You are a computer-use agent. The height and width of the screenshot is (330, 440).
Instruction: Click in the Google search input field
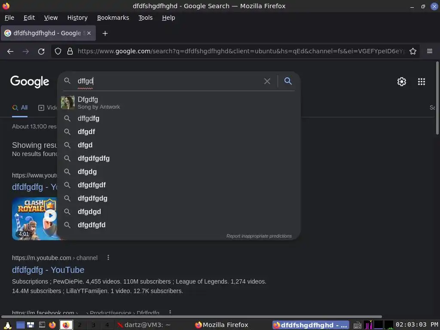coord(168,81)
